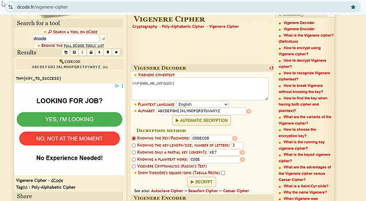Print the results
The image size is (366, 201).
pyautogui.click(x=91, y=52)
